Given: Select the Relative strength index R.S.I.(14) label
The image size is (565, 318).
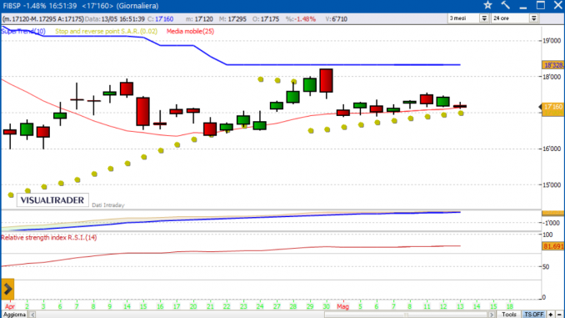Looking at the screenshot, I should [48, 238].
